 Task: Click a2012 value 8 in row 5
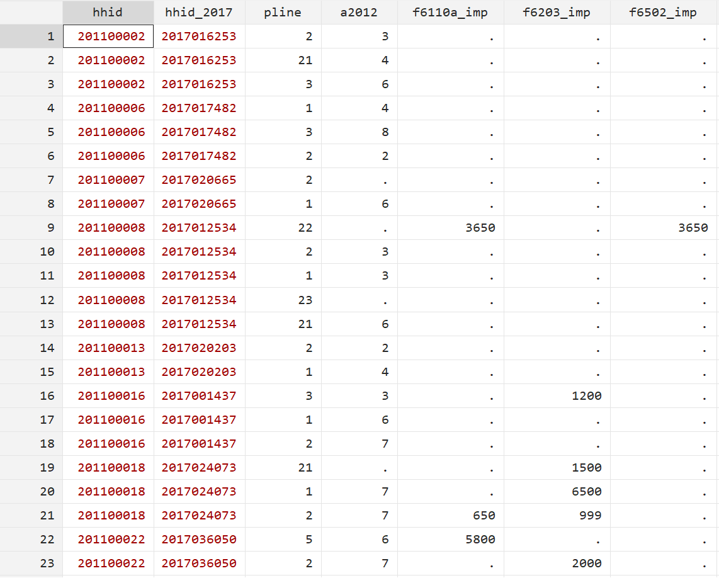[359, 132]
